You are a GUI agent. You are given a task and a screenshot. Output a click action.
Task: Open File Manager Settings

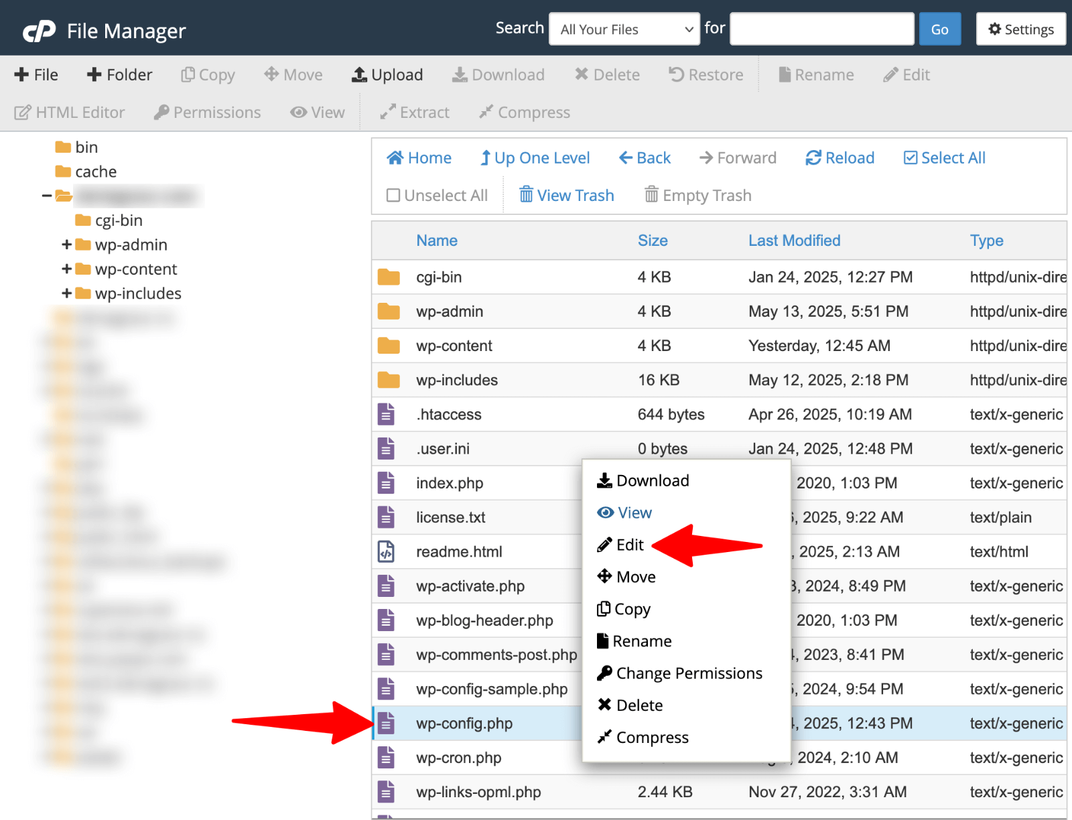coord(1020,29)
